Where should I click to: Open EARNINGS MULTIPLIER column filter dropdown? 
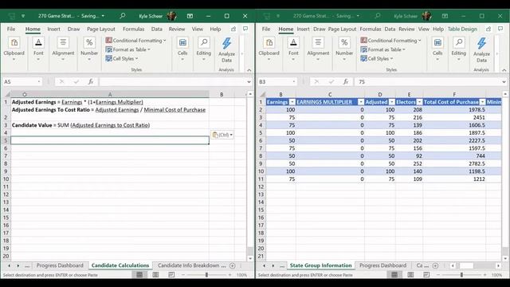point(361,102)
